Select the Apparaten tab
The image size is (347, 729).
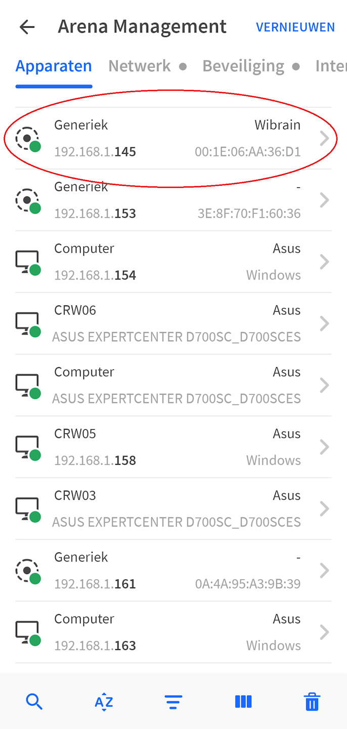[x=54, y=66]
